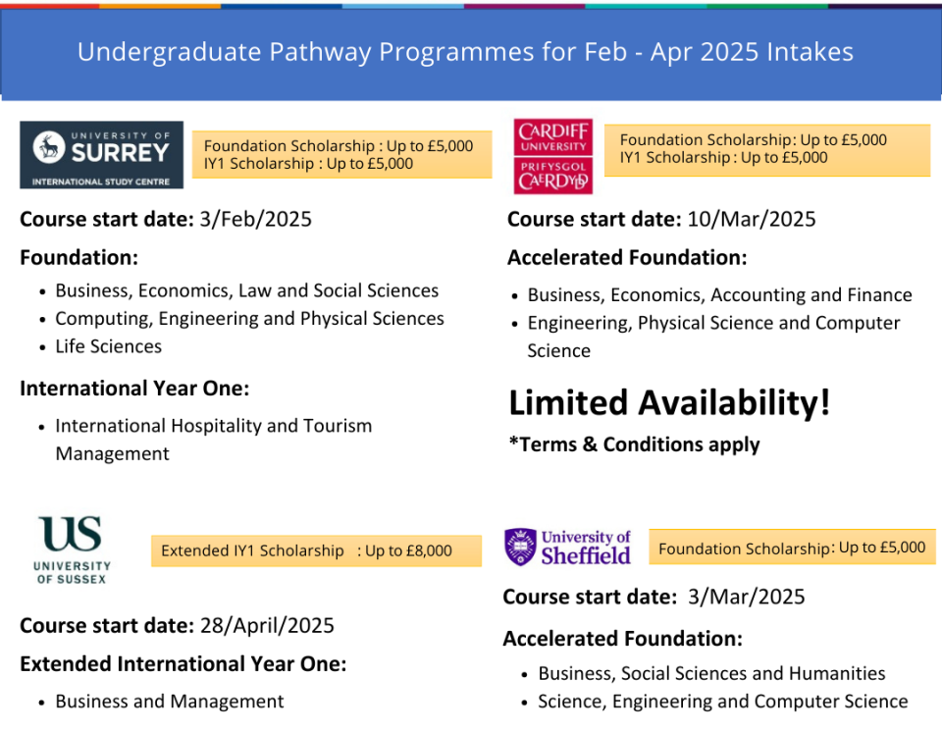Click the Limited Availability! heading

coord(669,402)
